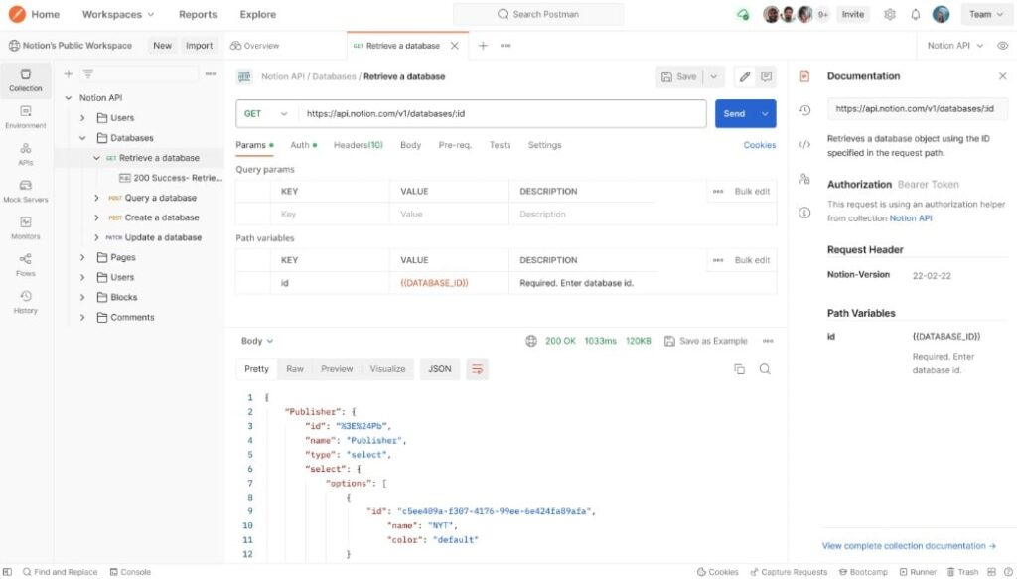Open the Runner from the status bar
This screenshot has width=1017, height=579.
(x=919, y=571)
